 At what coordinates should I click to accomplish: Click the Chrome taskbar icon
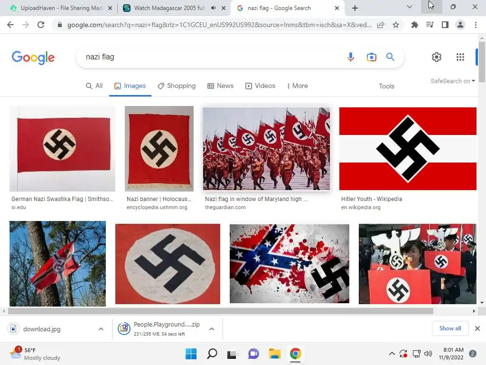[295, 354]
